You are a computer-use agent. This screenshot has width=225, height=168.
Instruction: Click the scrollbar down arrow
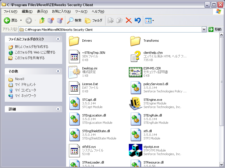tap(221, 164)
